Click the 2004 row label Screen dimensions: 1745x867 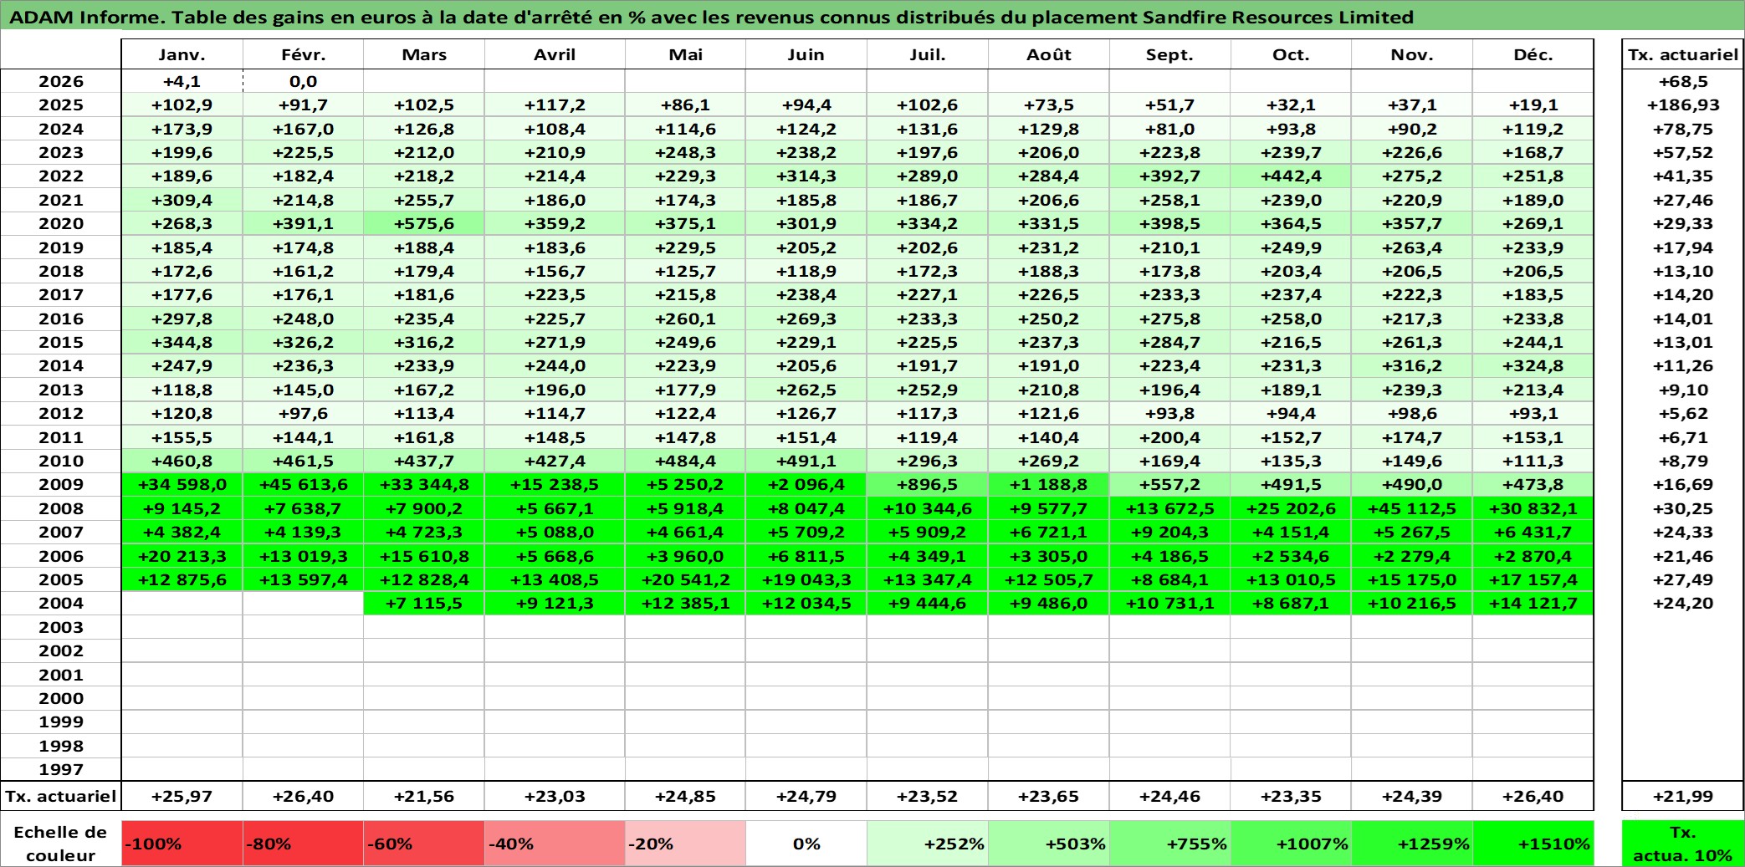coord(61,603)
